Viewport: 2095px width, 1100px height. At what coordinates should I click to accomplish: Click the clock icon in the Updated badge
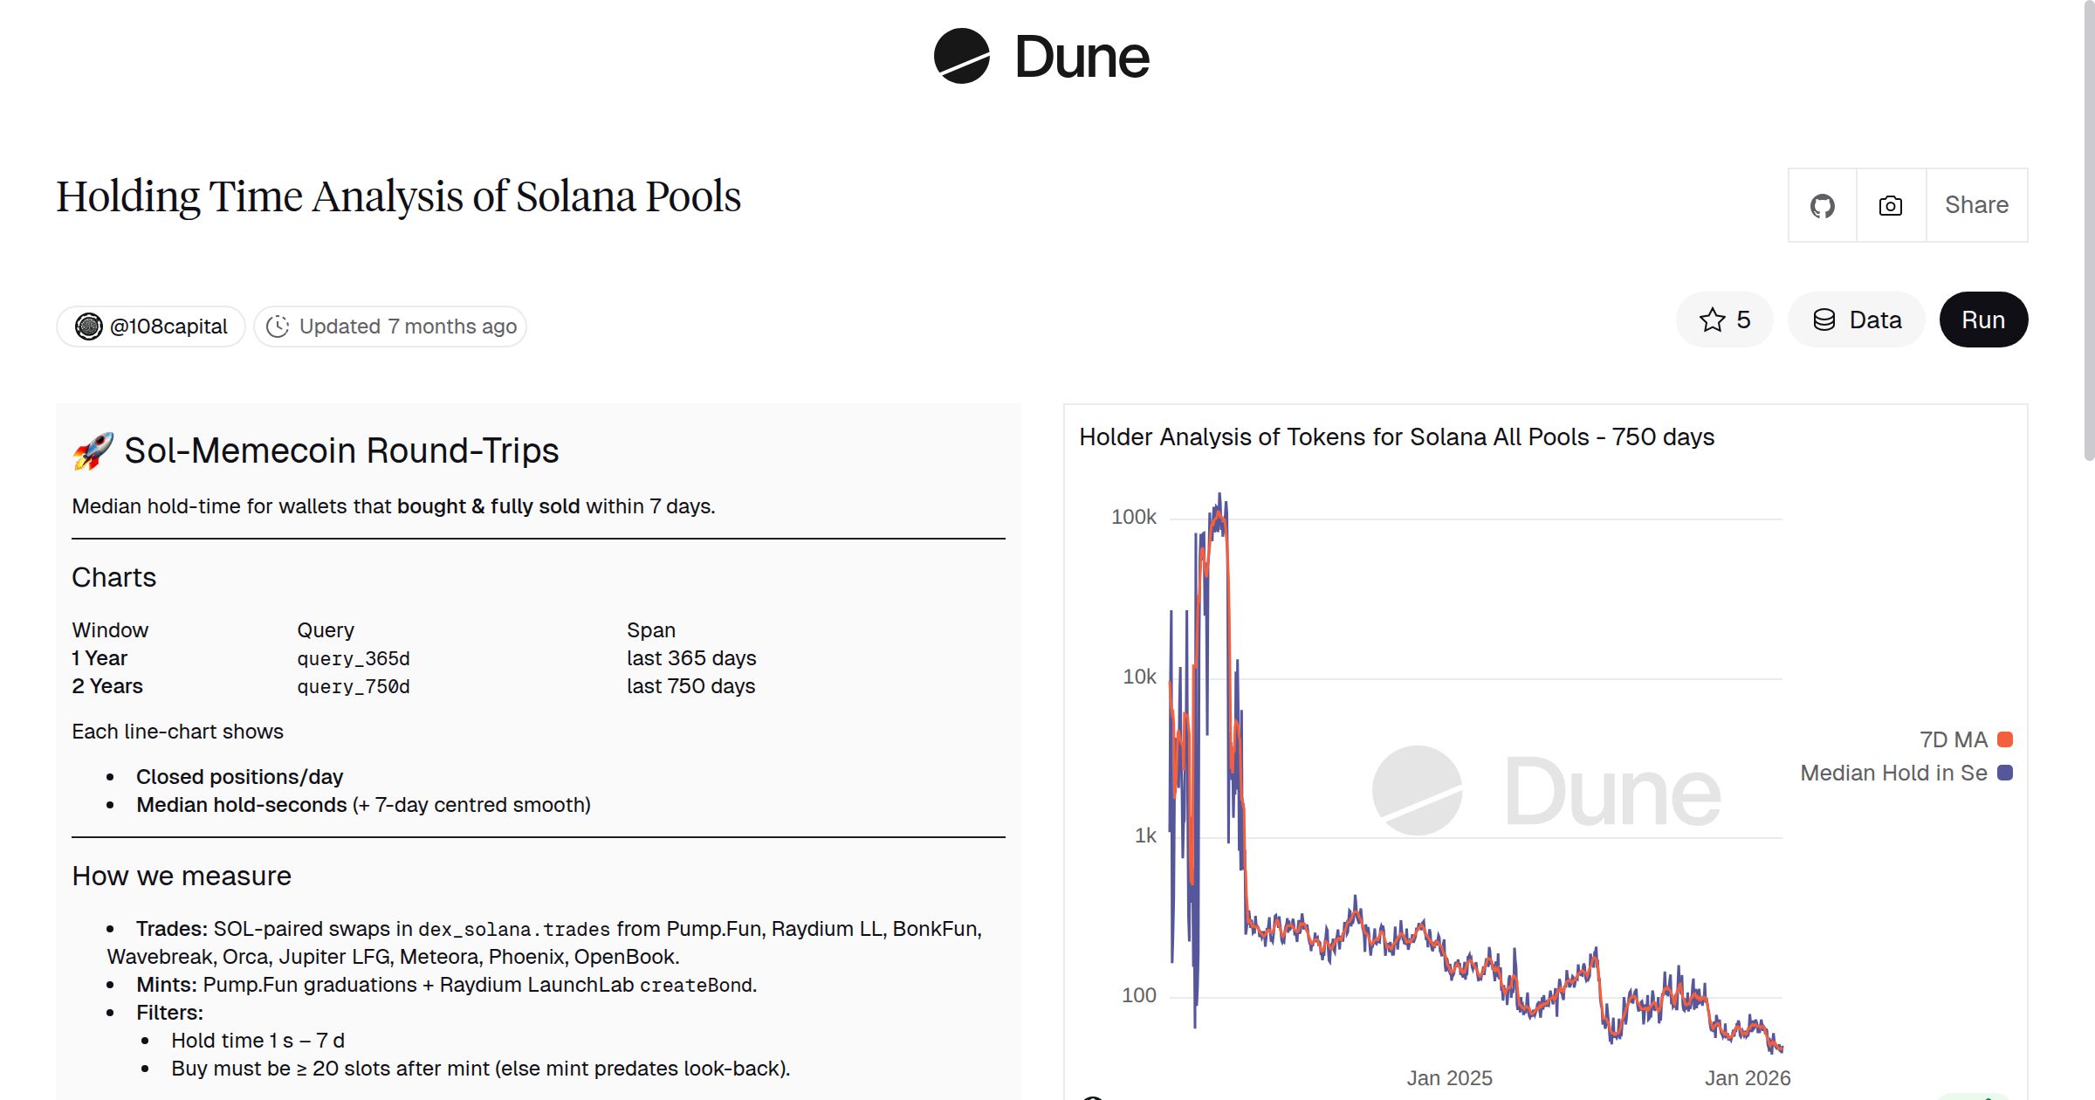tap(277, 326)
